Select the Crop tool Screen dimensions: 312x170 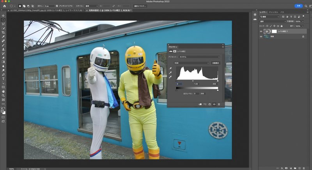pos(3,33)
